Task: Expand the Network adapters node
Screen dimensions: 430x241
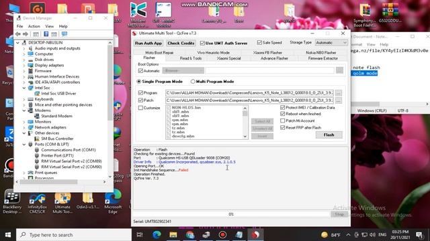Action: click(24, 127)
